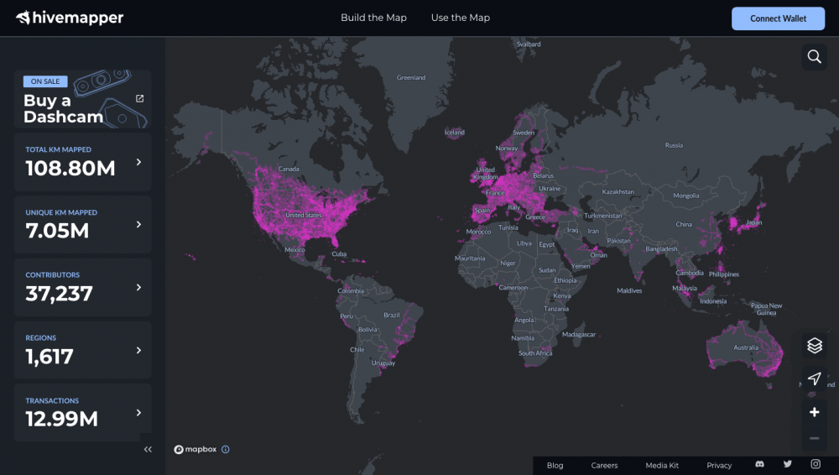Viewport: 839px width, 475px height.
Task: Click the 1,617 regions value
Action: click(x=50, y=357)
